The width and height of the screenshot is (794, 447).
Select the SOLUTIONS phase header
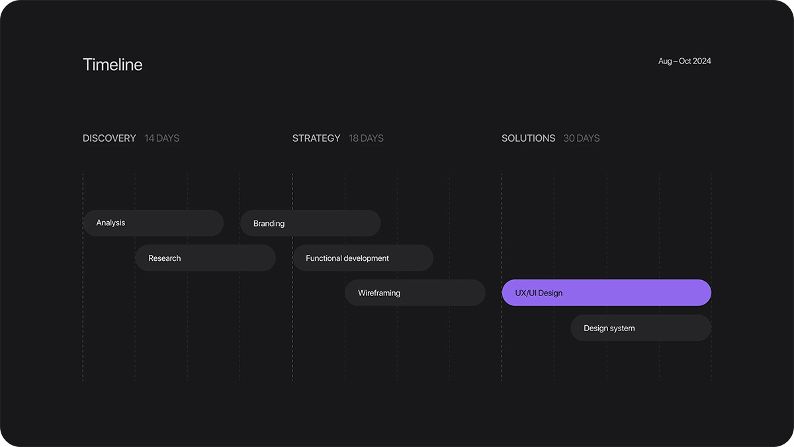[528, 138]
